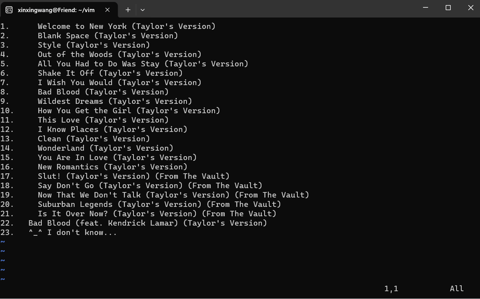Minimize the terminal window
Image resolution: width=480 pixels, height=299 pixels.
426,8
